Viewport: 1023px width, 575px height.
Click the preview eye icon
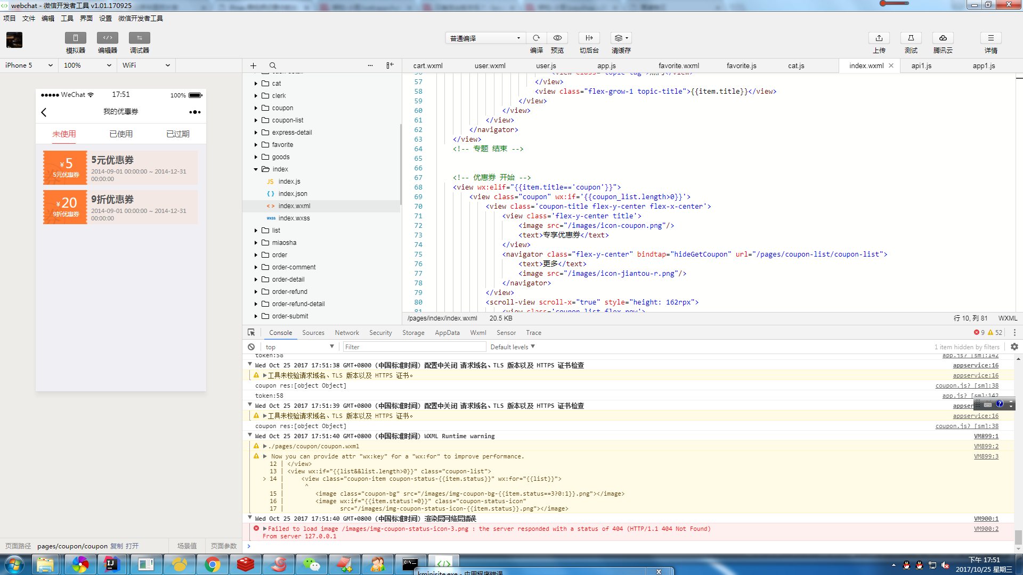(557, 38)
